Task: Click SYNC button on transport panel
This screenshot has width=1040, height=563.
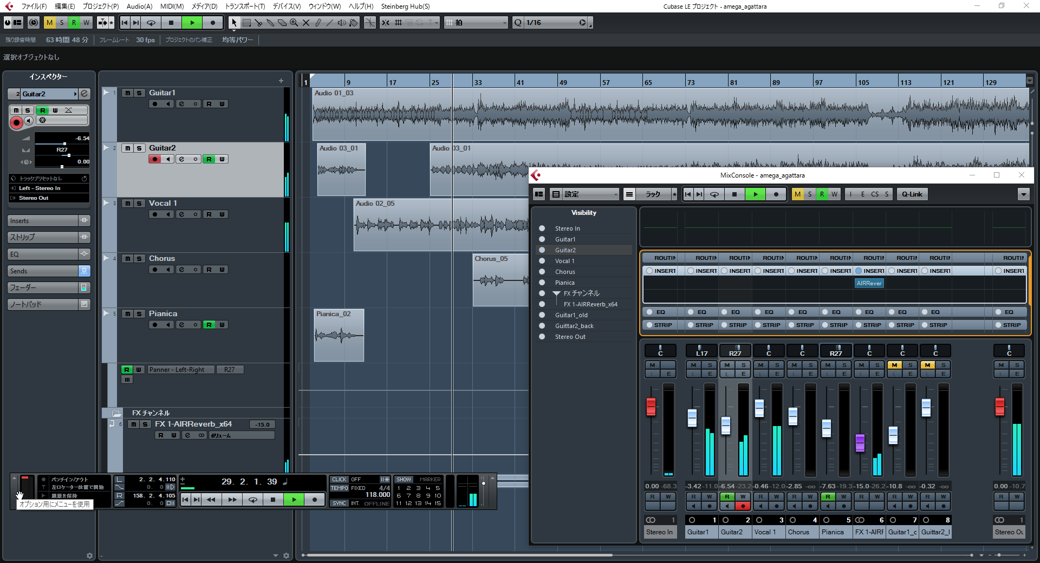Action: pos(339,503)
